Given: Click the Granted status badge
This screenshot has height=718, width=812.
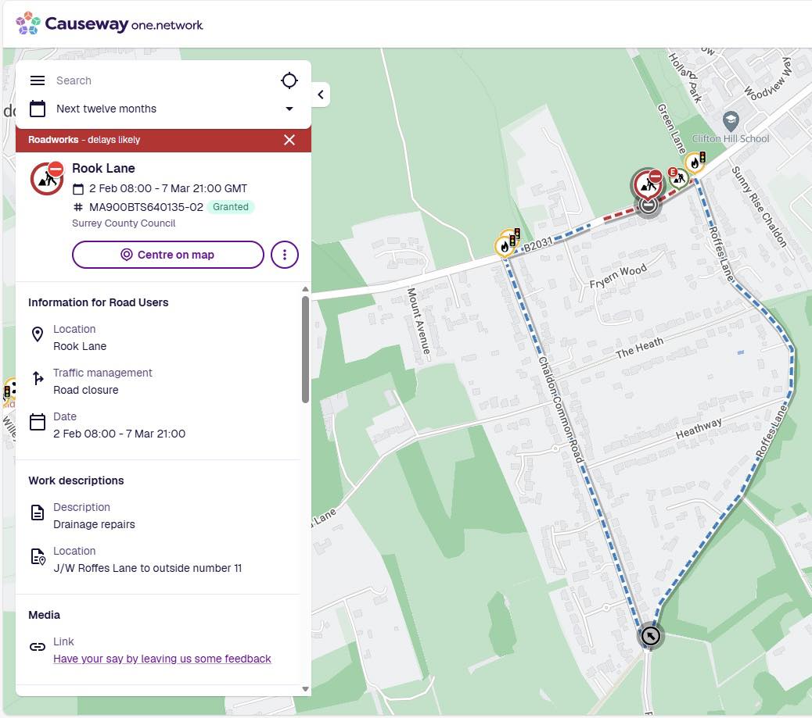Looking at the screenshot, I should click(x=231, y=207).
